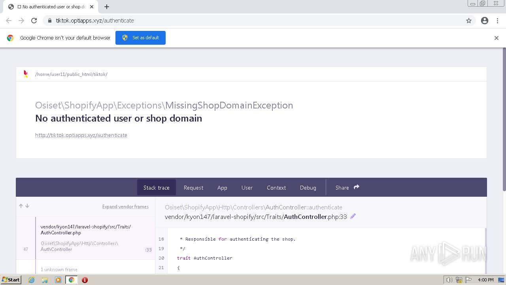Dismiss the default browser notification bar
Viewport: 506px width, 285px height.
[497, 38]
